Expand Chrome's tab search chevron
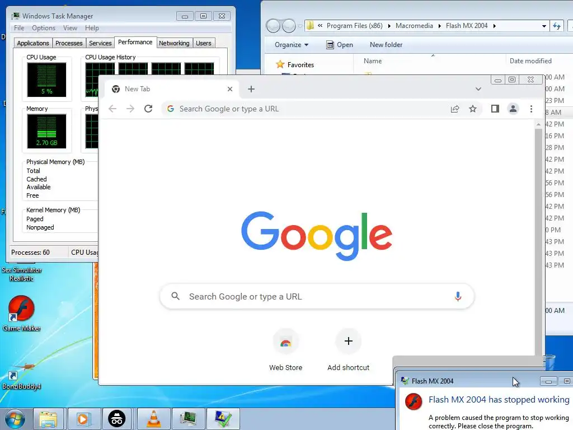573x430 pixels. click(478, 89)
